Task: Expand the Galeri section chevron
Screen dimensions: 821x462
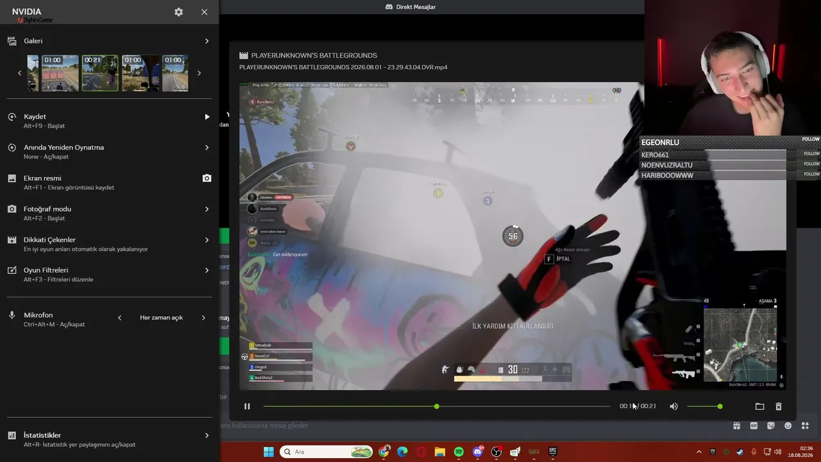Action: tap(207, 41)
